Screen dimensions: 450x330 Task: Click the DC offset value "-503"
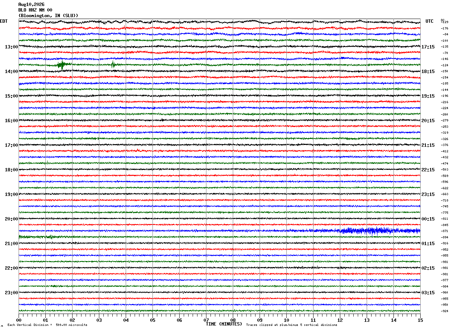pos(444,170)
